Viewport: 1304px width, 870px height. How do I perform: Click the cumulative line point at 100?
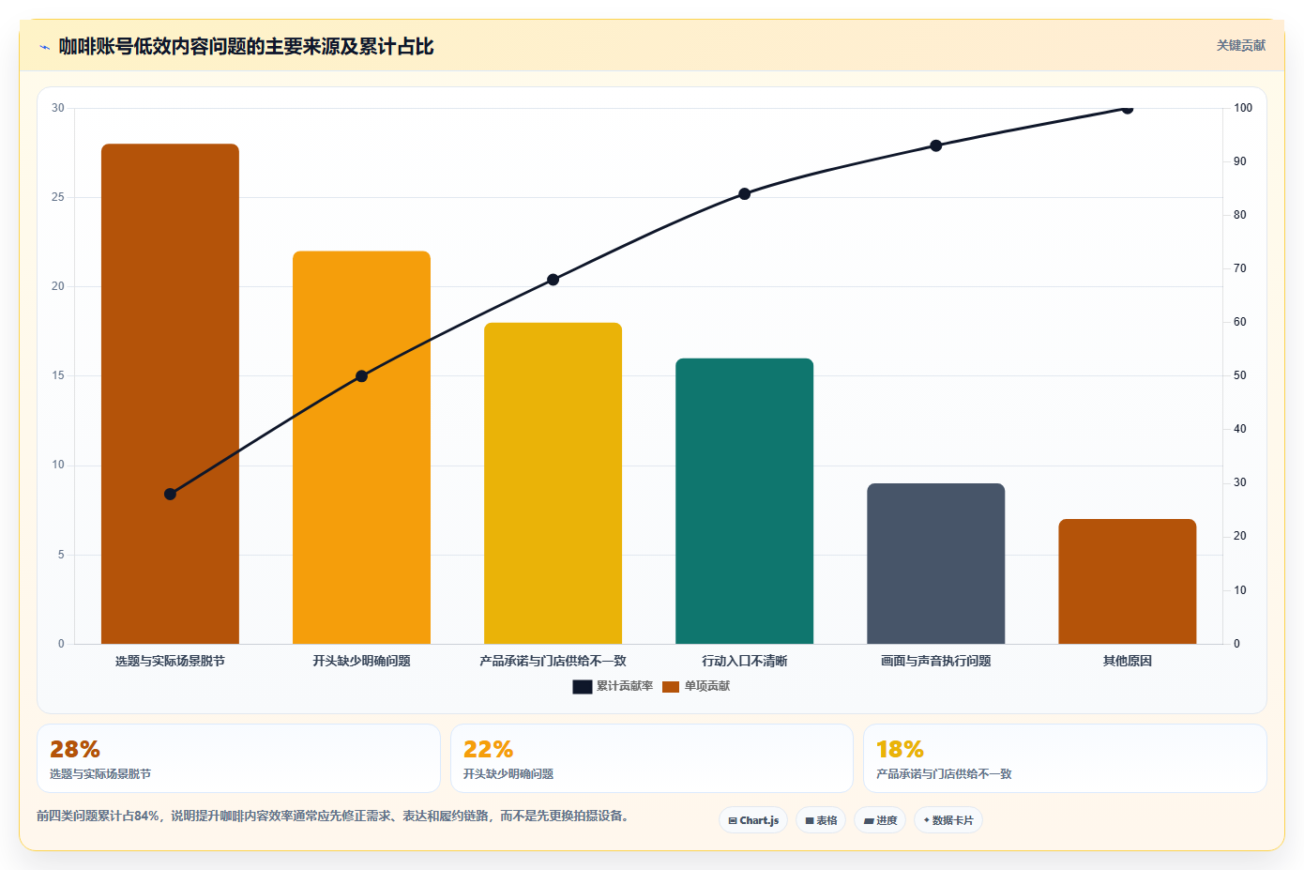click(1127, 109)
